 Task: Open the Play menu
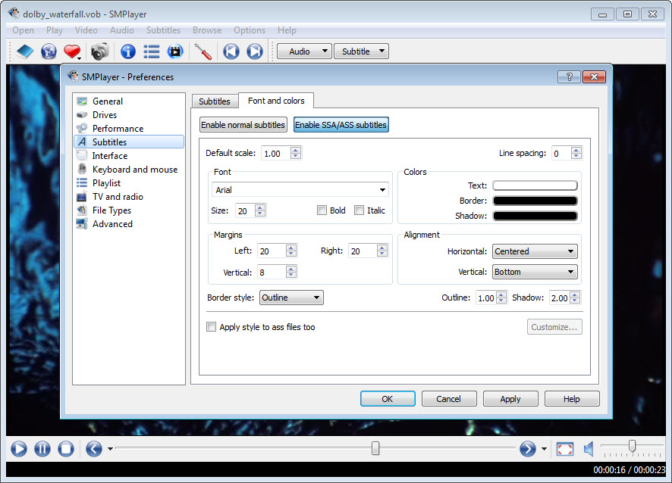[x=55, y=30]
